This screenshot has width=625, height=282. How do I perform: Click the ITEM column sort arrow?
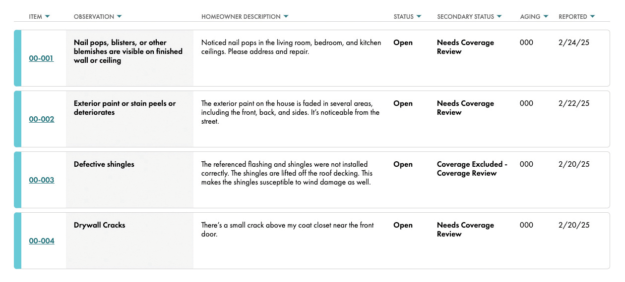point(47,17)
